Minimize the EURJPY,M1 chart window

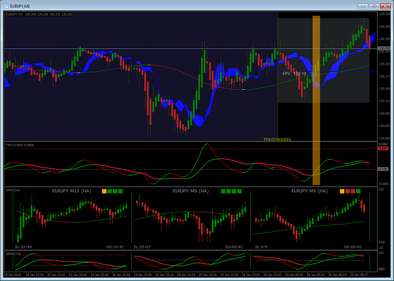363,6
